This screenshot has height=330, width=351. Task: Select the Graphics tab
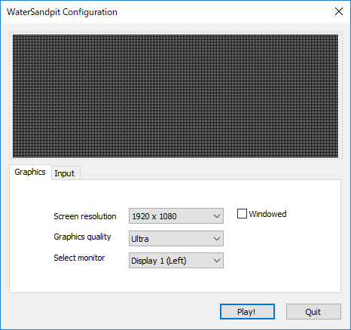click(30, 172)
